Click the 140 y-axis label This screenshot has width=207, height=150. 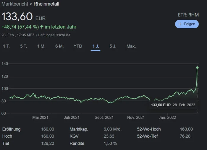5,64
